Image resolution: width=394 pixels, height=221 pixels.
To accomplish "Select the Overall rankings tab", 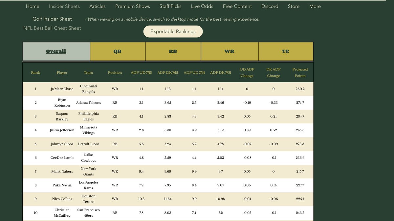I will coord(56,51).
